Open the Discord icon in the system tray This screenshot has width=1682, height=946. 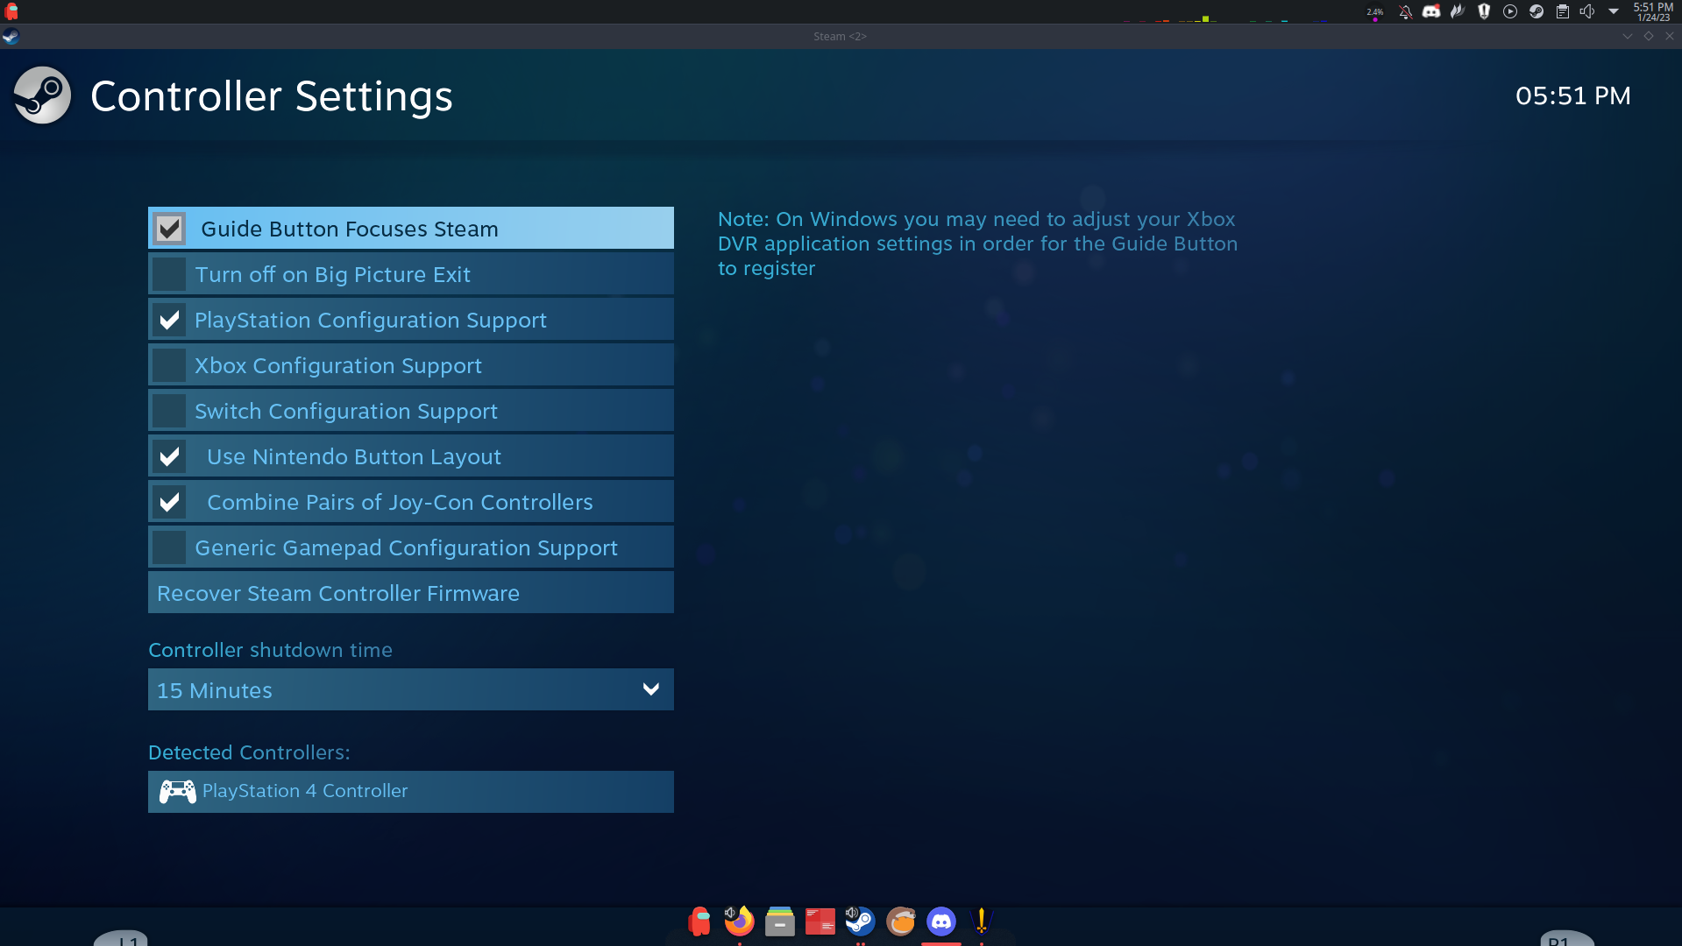(x=1431, y=11)
